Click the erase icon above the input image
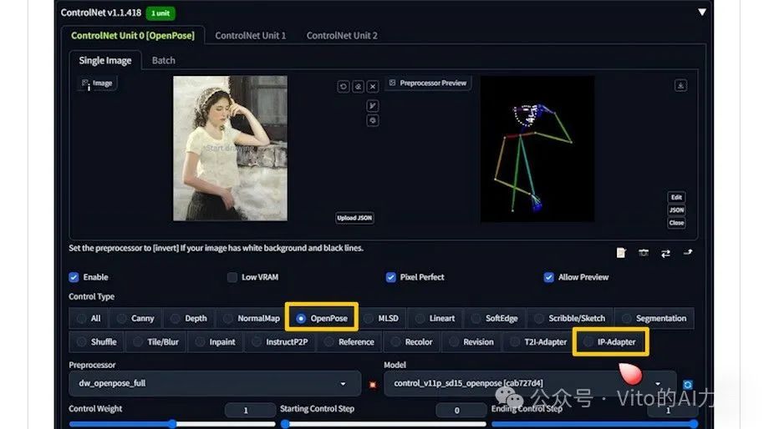The width and height of the screenshot is (764, 429). (358, 87)
